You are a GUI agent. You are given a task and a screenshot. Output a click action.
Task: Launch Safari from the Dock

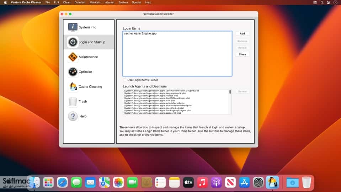tap(63, 182)
